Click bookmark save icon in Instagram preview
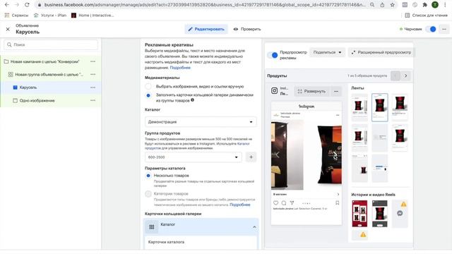This screenshot has height=254, width=452. point(338,203)
